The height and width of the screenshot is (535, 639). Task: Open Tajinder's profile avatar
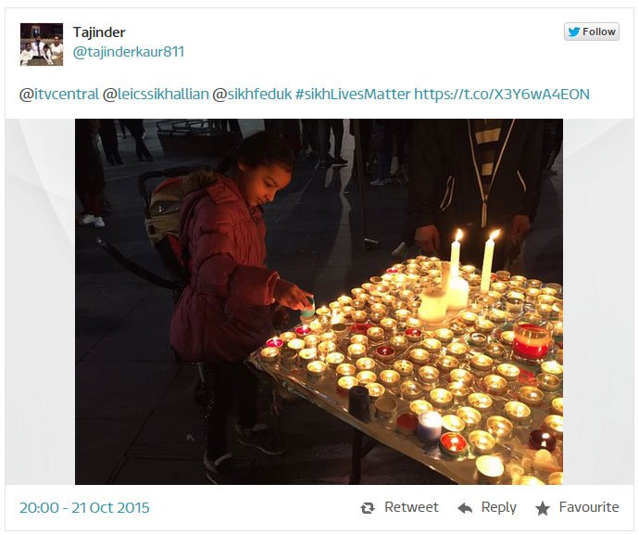(x=42, y=45)
